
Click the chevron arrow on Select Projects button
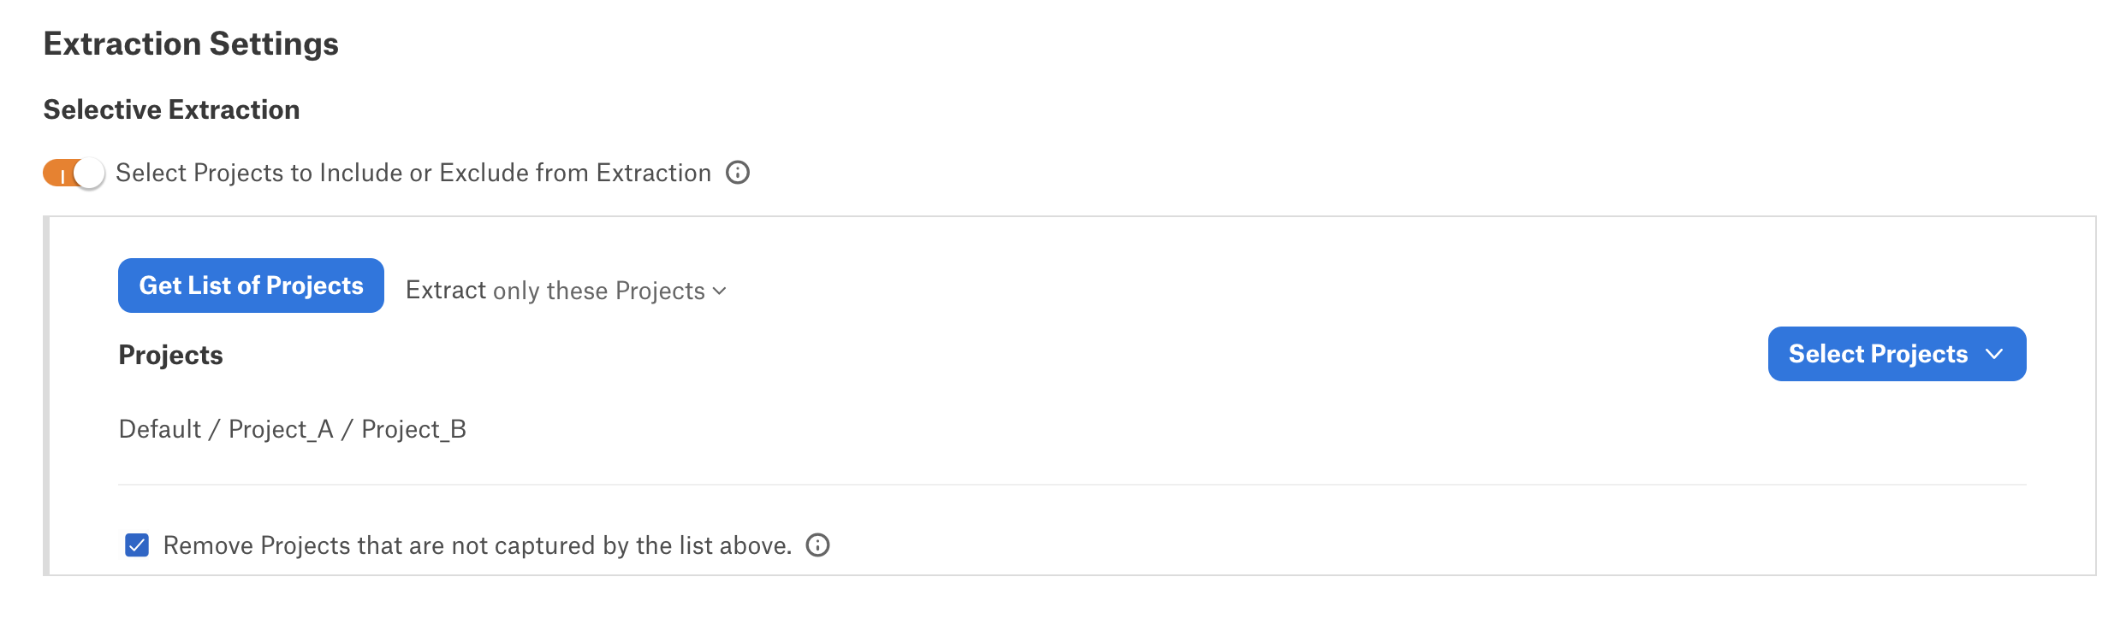(x=1994, y=354)
